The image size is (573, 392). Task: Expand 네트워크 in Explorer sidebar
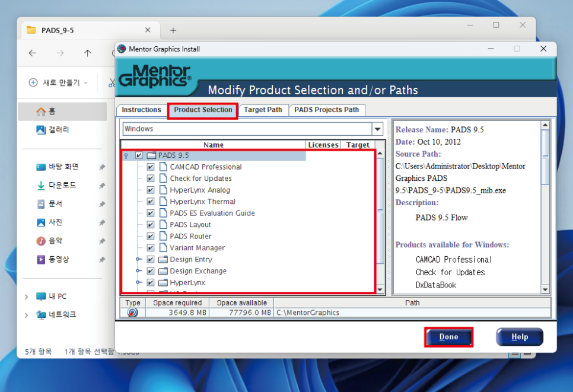26,315
